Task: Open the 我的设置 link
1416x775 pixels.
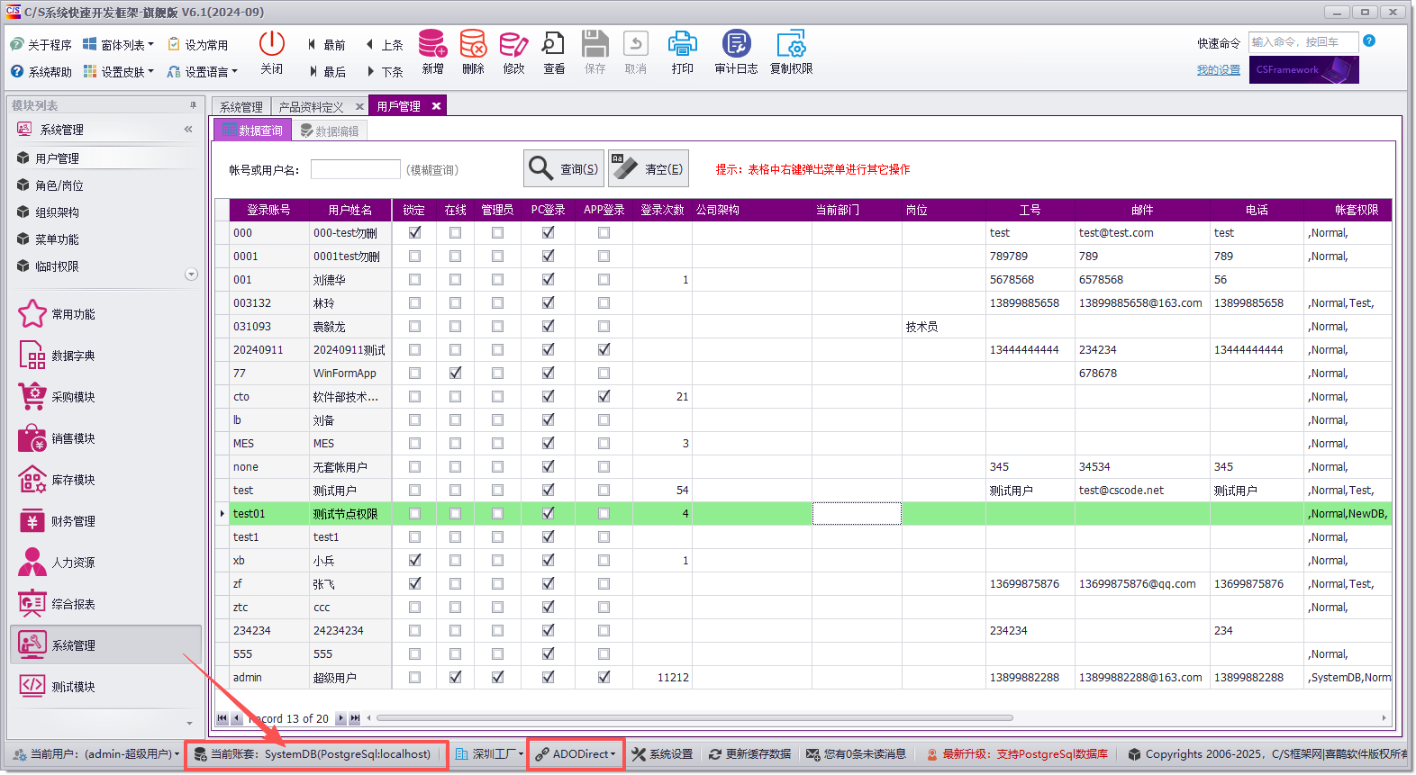Action: (x=1218, y=70)
